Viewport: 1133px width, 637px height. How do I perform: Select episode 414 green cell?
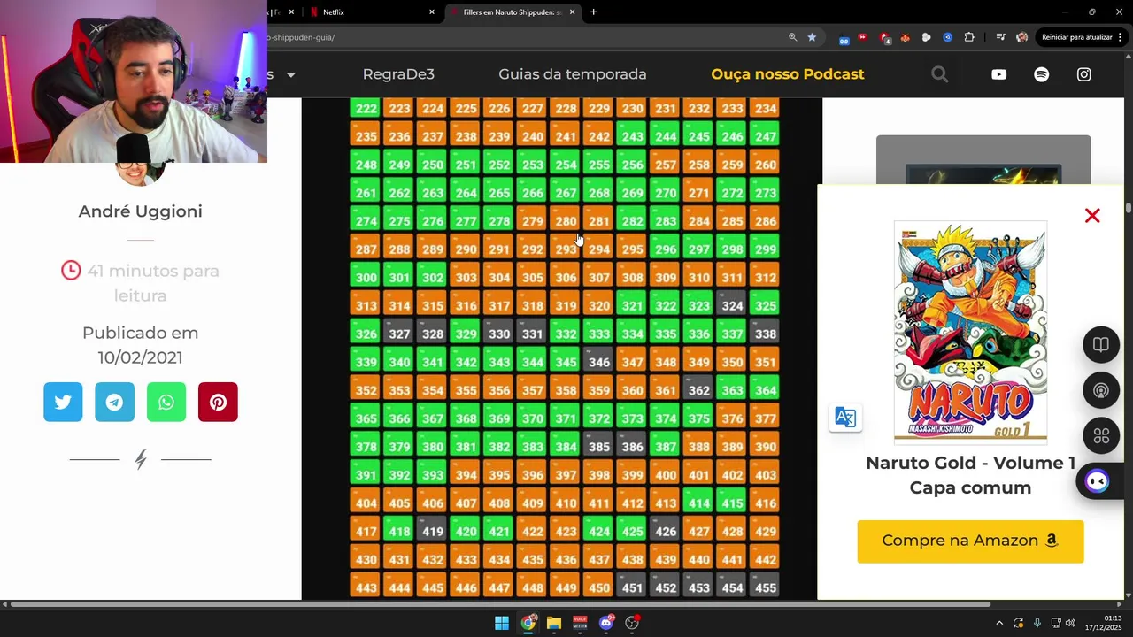tap(699, 503)
